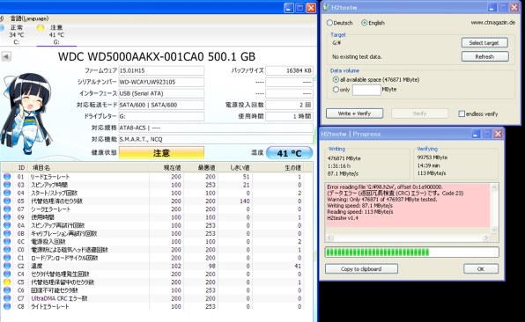Click the log horizontal scrollbar left arrow
Image resolution: width=525 pixels, height=322 pixels.
click(x=329, y=238)
